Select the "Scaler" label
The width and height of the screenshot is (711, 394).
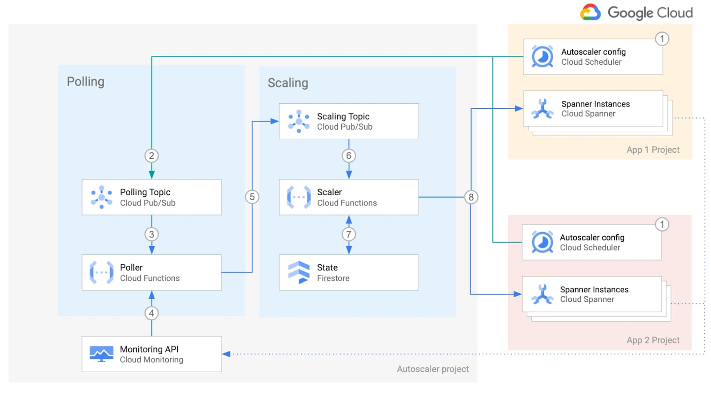click(330, 192)
